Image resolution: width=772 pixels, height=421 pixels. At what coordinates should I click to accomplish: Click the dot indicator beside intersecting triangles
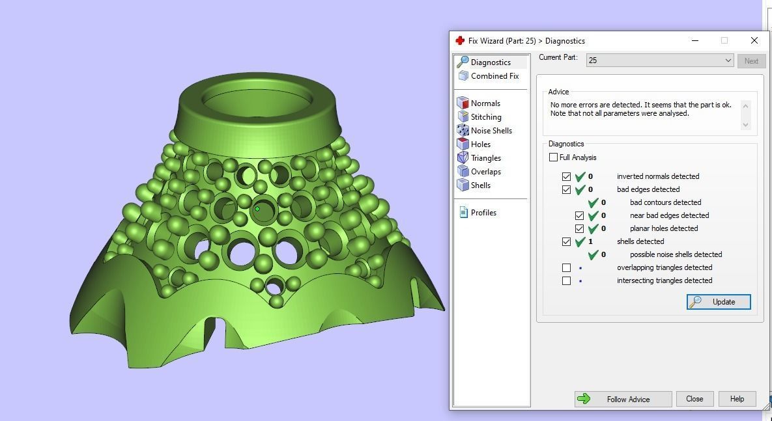[580, 281]
